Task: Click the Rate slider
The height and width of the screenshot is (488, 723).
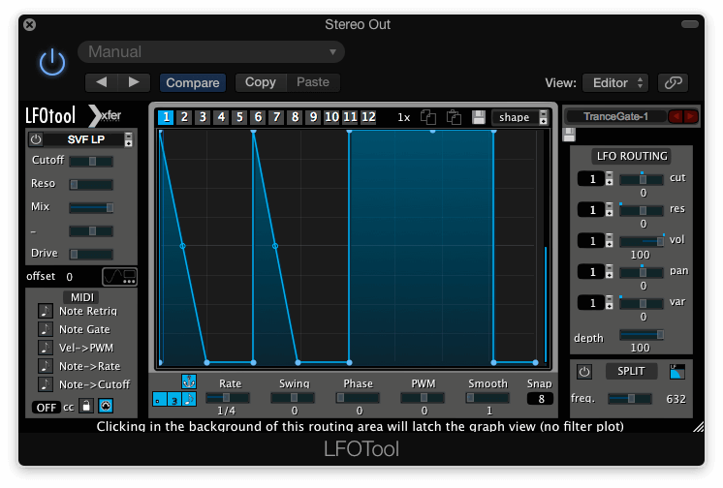Action: click(x=228, y=398)
